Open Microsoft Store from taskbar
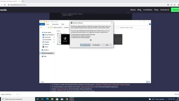Viewport: 179px width, 101px height. point(57,99)
